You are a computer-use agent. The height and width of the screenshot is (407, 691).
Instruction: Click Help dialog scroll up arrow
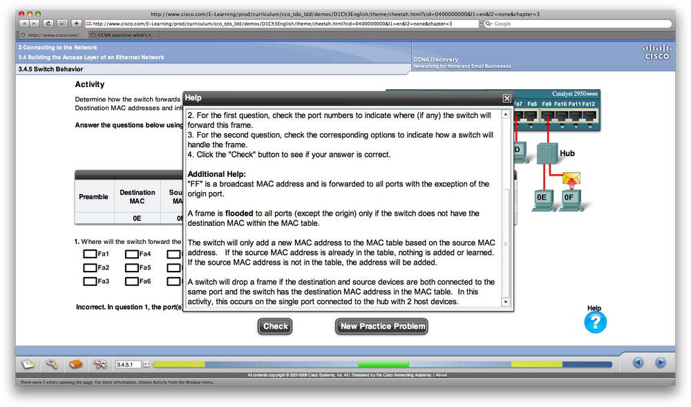pos(506,115)
